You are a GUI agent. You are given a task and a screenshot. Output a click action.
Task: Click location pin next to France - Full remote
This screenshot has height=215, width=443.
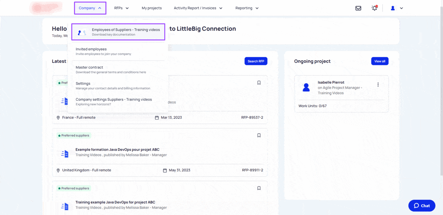(x=58, y=117)
